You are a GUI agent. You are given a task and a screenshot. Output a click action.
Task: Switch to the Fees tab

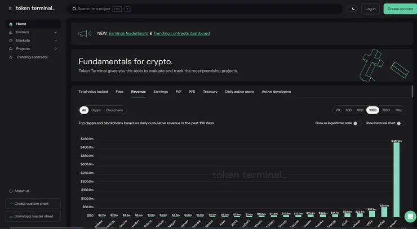point(119,92)
